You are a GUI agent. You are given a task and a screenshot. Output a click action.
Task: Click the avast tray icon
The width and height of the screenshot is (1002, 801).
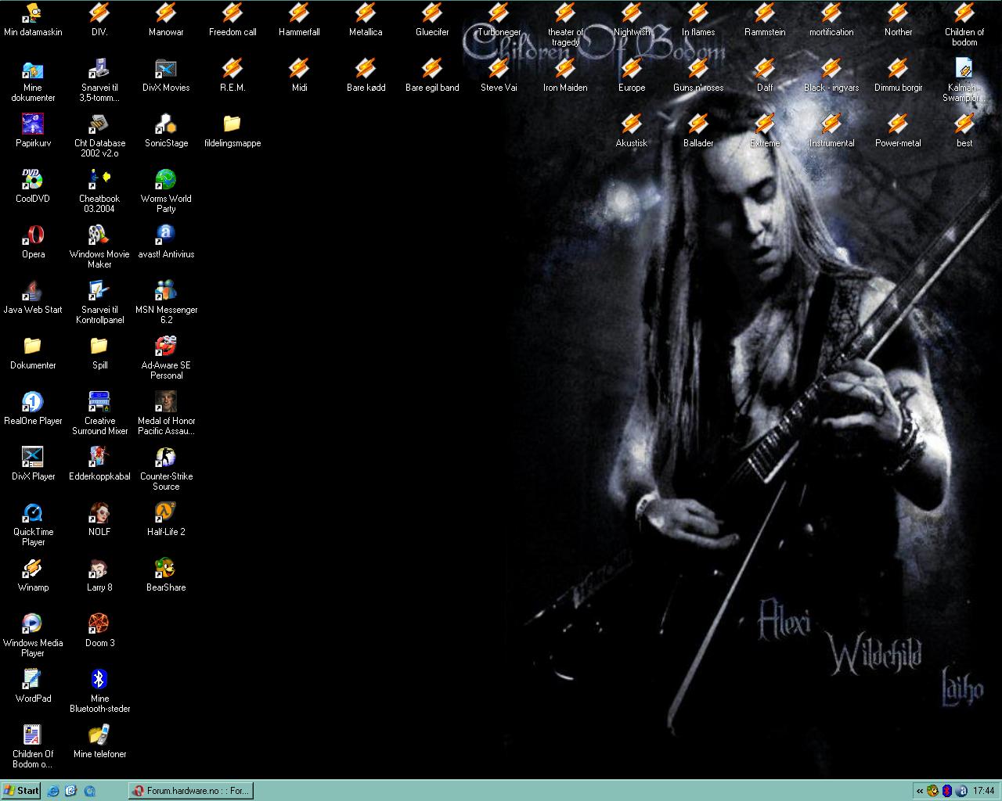tap(961, 791)
